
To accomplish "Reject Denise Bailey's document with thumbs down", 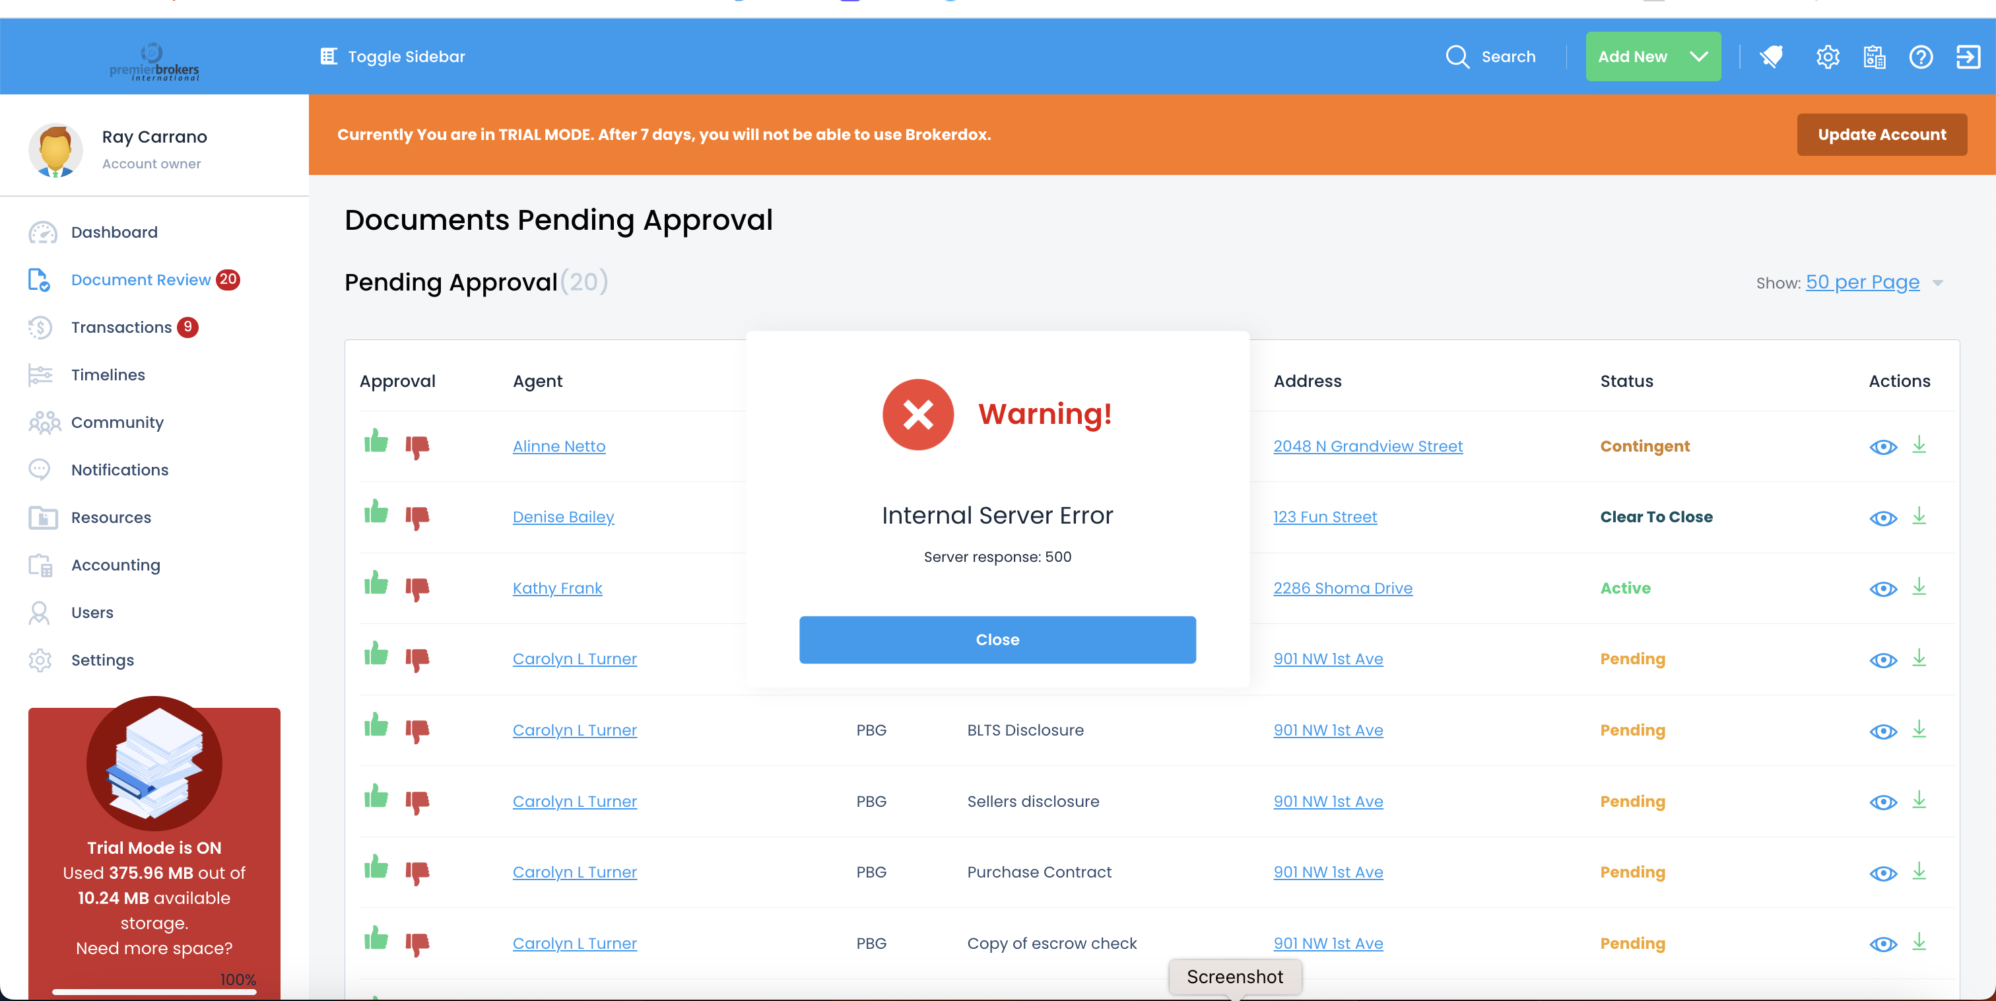I will pyautogui.click(x=417, y=518).
